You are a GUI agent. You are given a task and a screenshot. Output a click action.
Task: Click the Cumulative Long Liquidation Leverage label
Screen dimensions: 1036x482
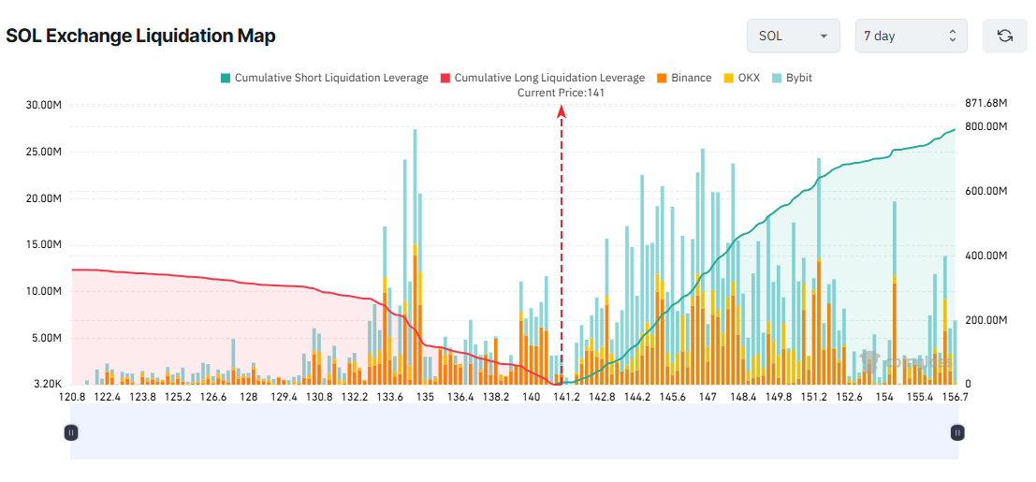(549, 78)
